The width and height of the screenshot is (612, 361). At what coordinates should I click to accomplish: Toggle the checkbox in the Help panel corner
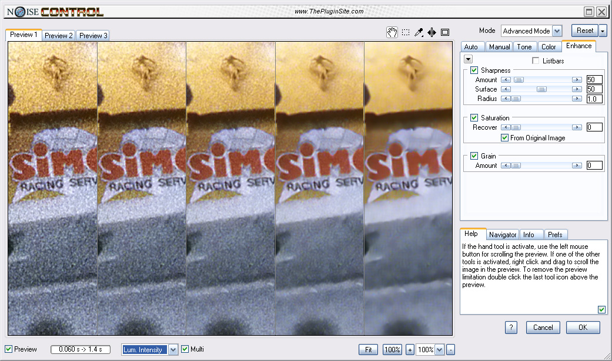pos(601,309)
